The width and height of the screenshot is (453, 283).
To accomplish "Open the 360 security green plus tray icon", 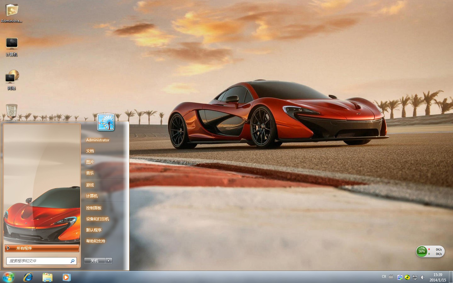I will click(x=407, y=277).
